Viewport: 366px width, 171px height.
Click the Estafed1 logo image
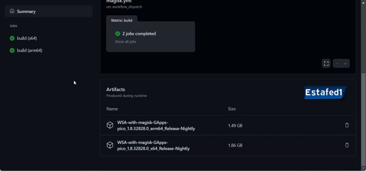325,93
